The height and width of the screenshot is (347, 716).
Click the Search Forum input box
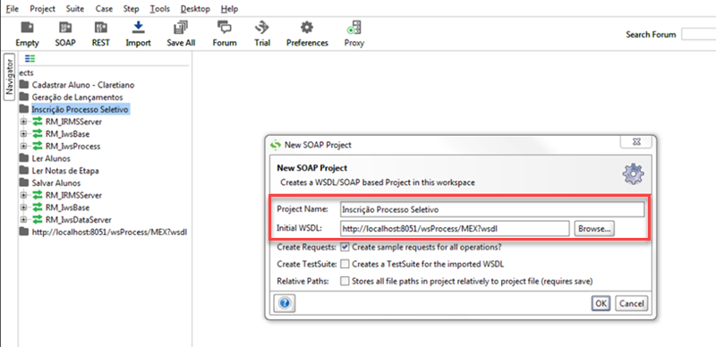(699, 34)
